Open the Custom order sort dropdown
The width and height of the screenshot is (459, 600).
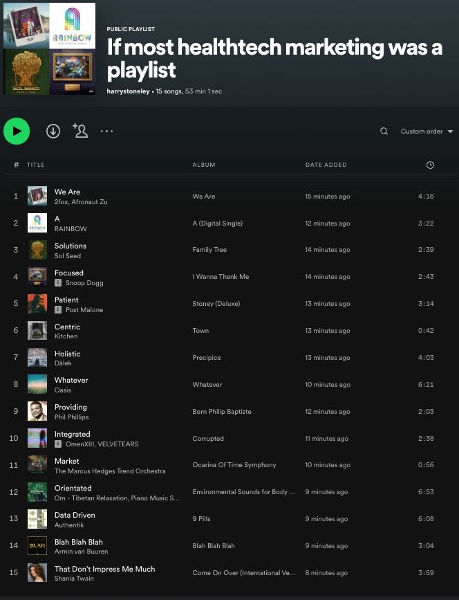[427, 131]
